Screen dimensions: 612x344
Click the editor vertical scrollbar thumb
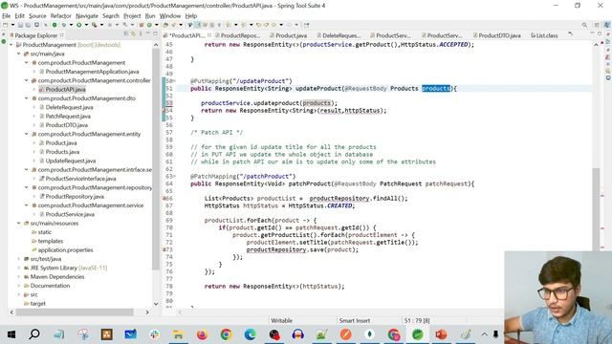click(x=596, y=210)
